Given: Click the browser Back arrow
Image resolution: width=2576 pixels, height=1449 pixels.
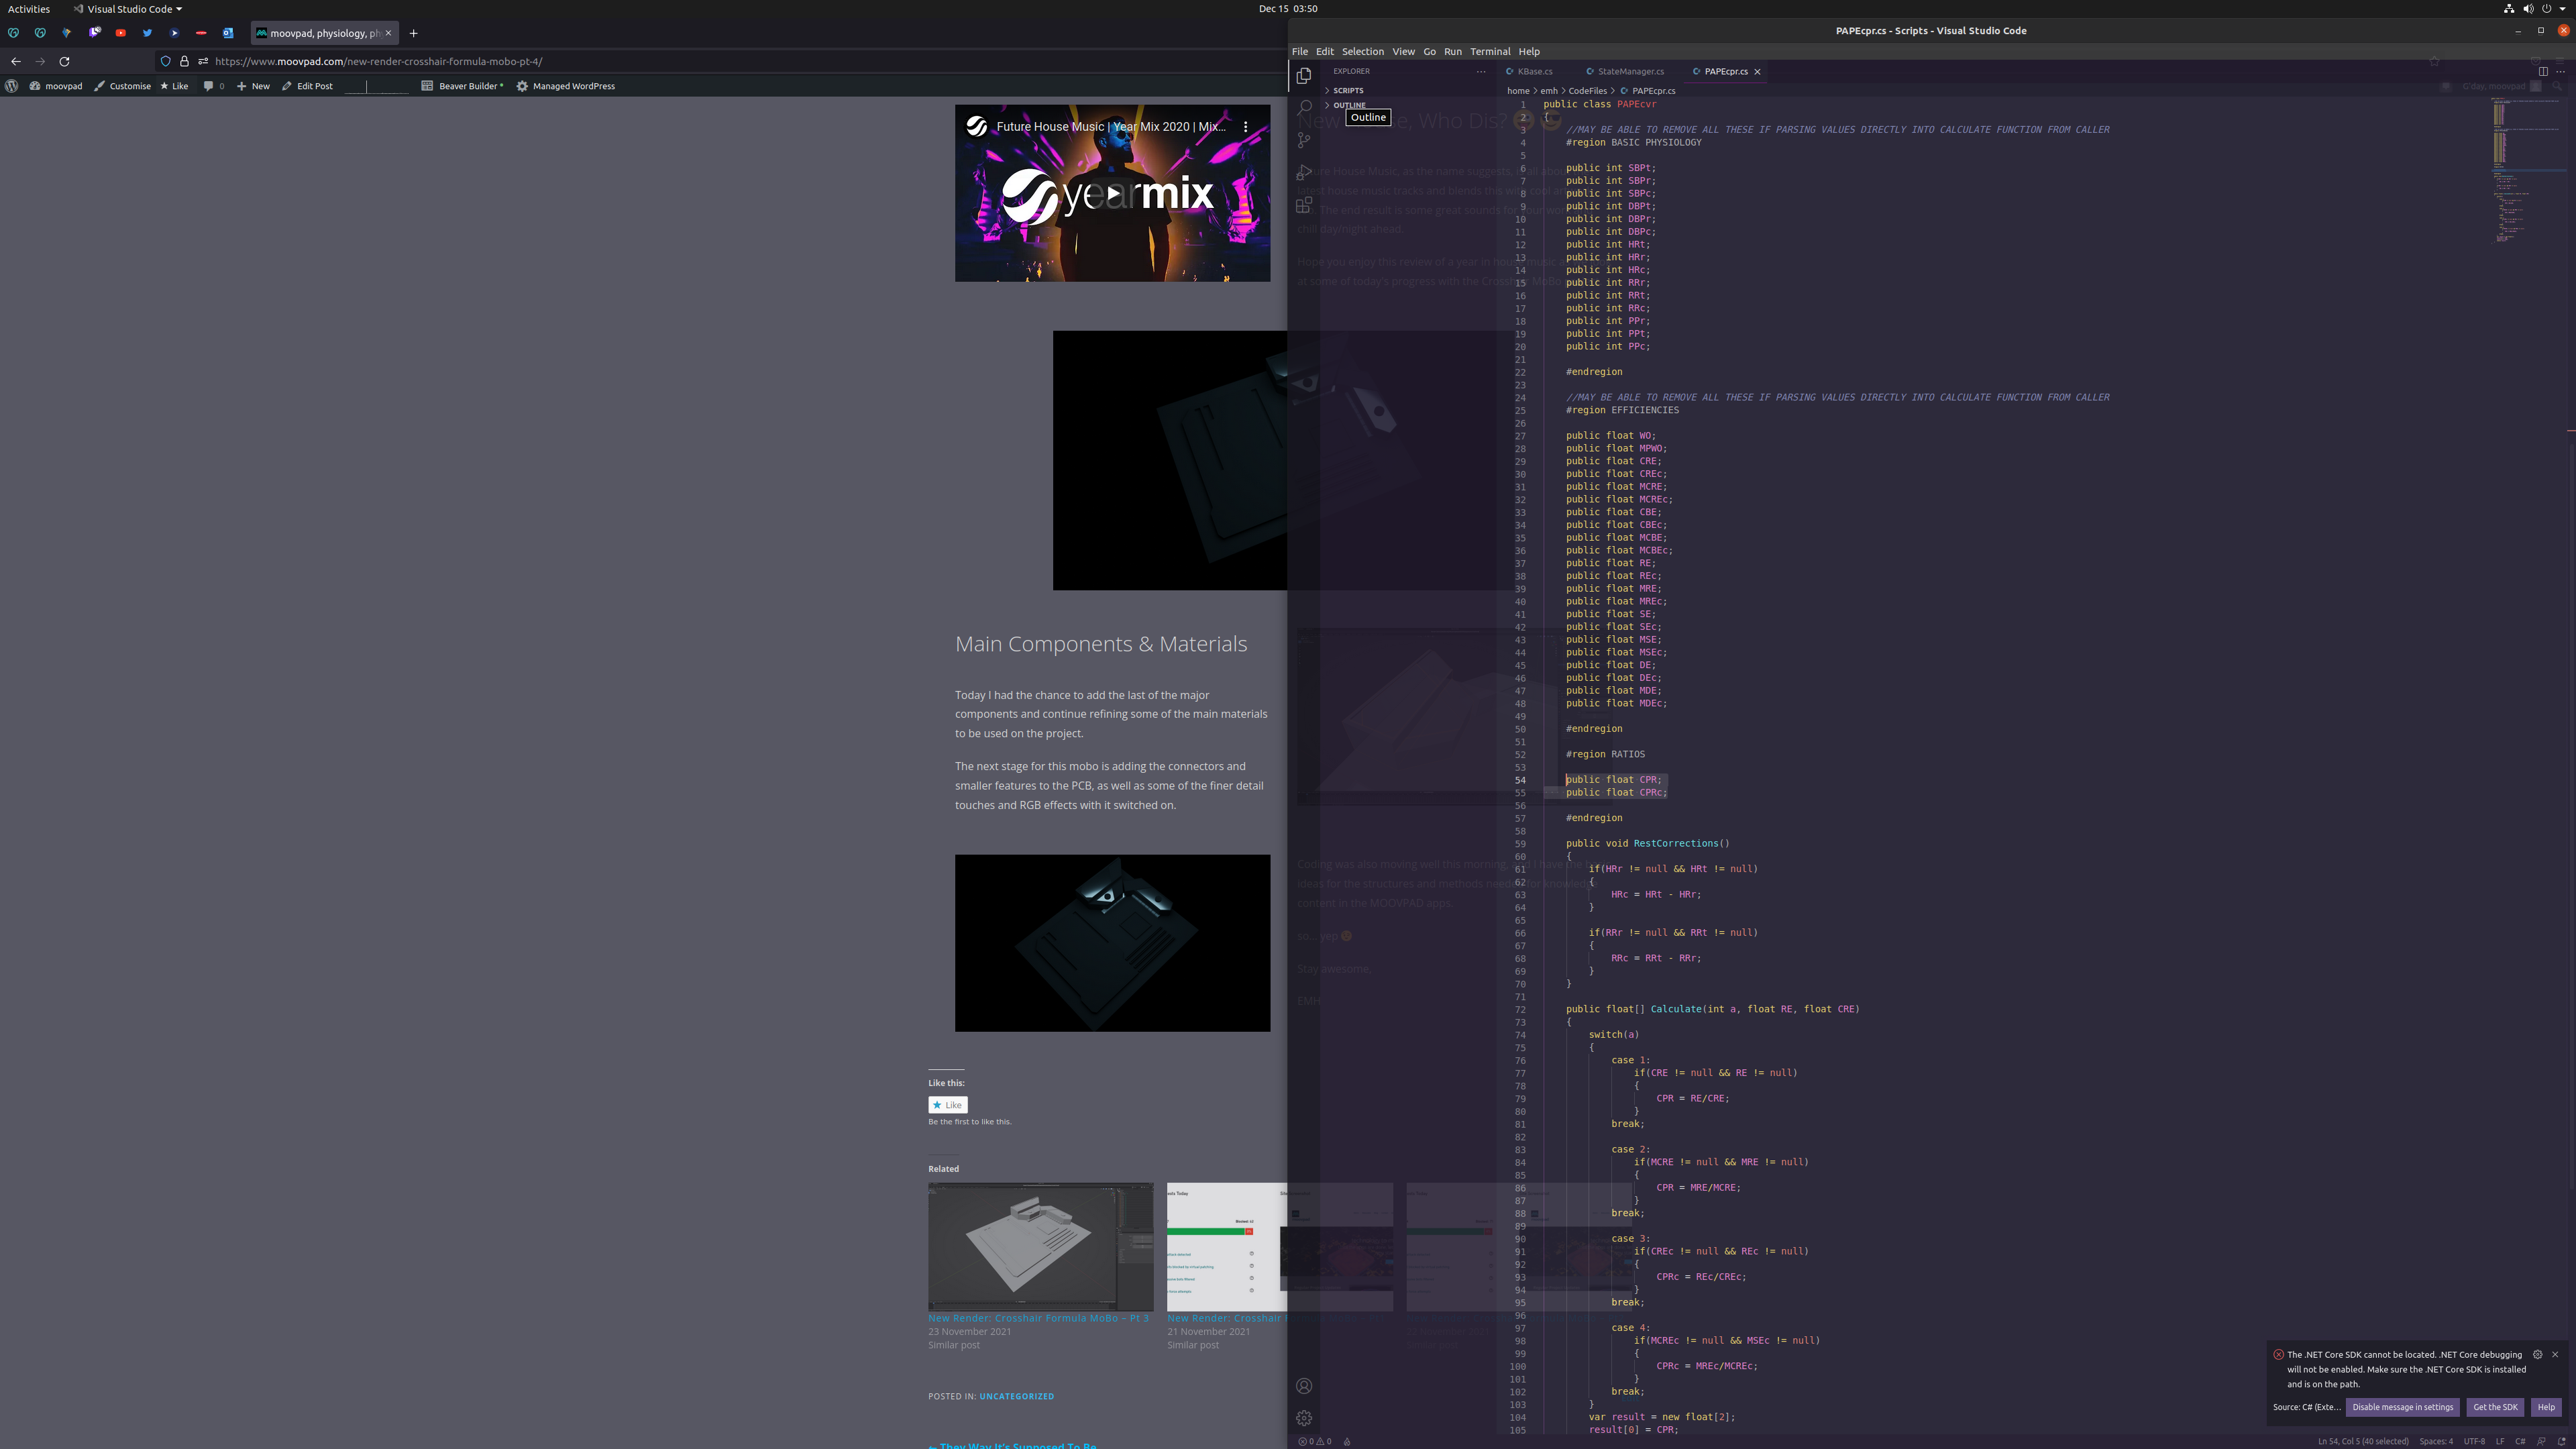Looking at the screenshot, I should (x=16, y=61).
